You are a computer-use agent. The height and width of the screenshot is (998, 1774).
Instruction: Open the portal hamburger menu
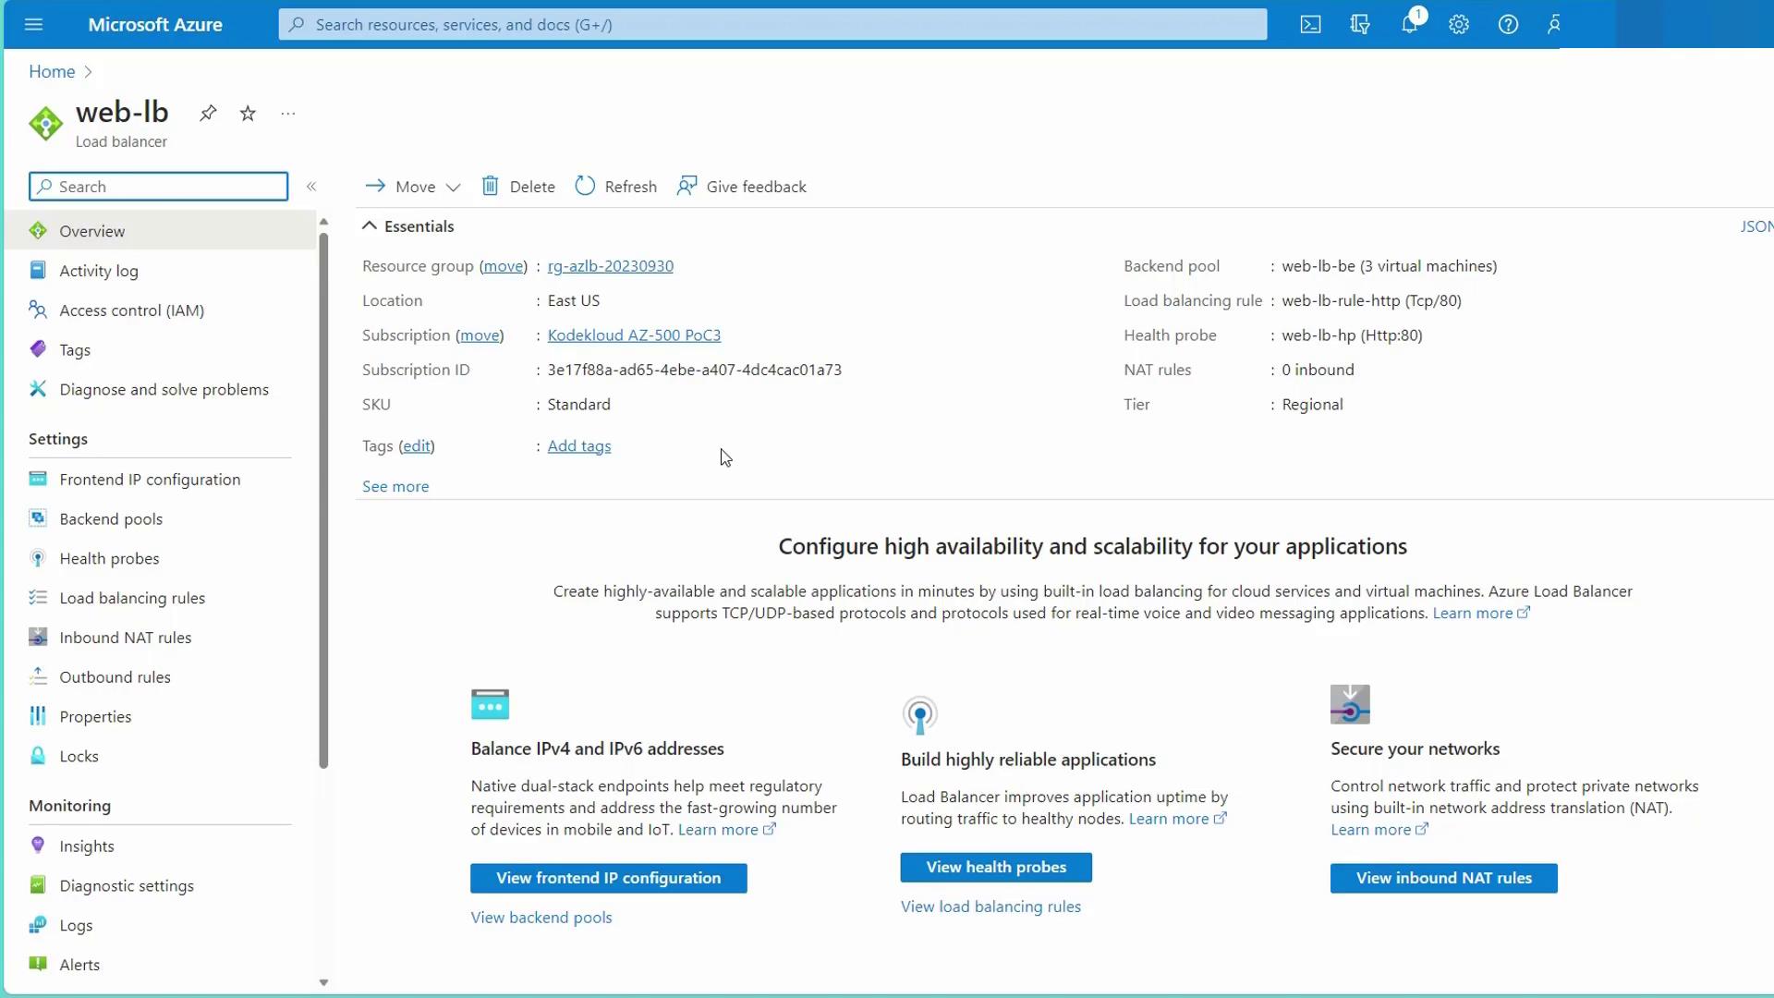(34, 25)
